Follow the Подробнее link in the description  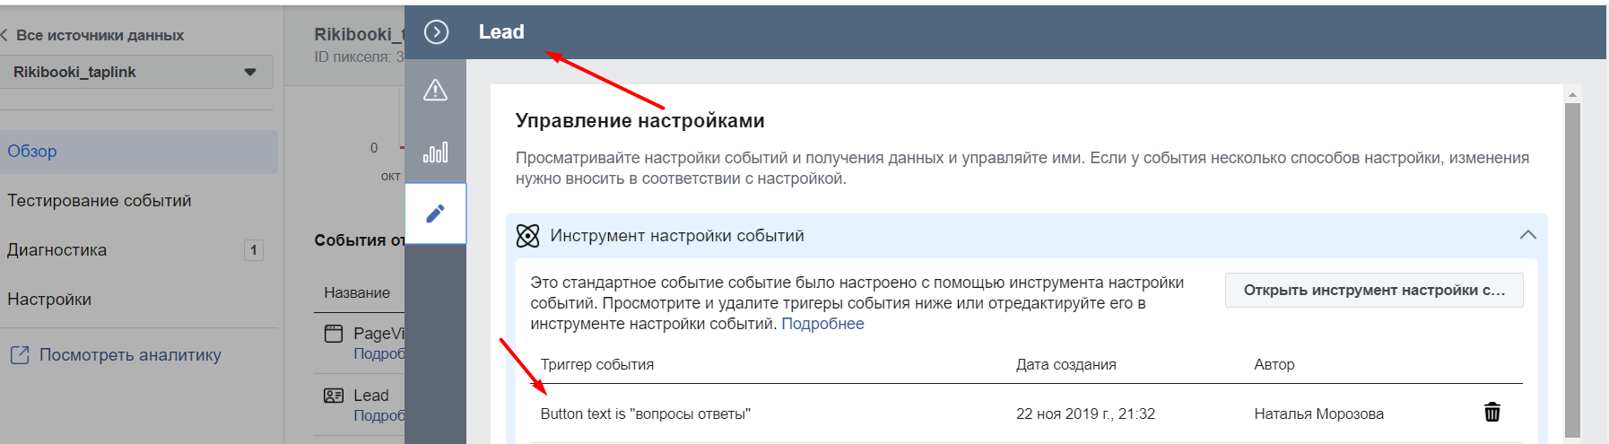click(x=822, y=324)
